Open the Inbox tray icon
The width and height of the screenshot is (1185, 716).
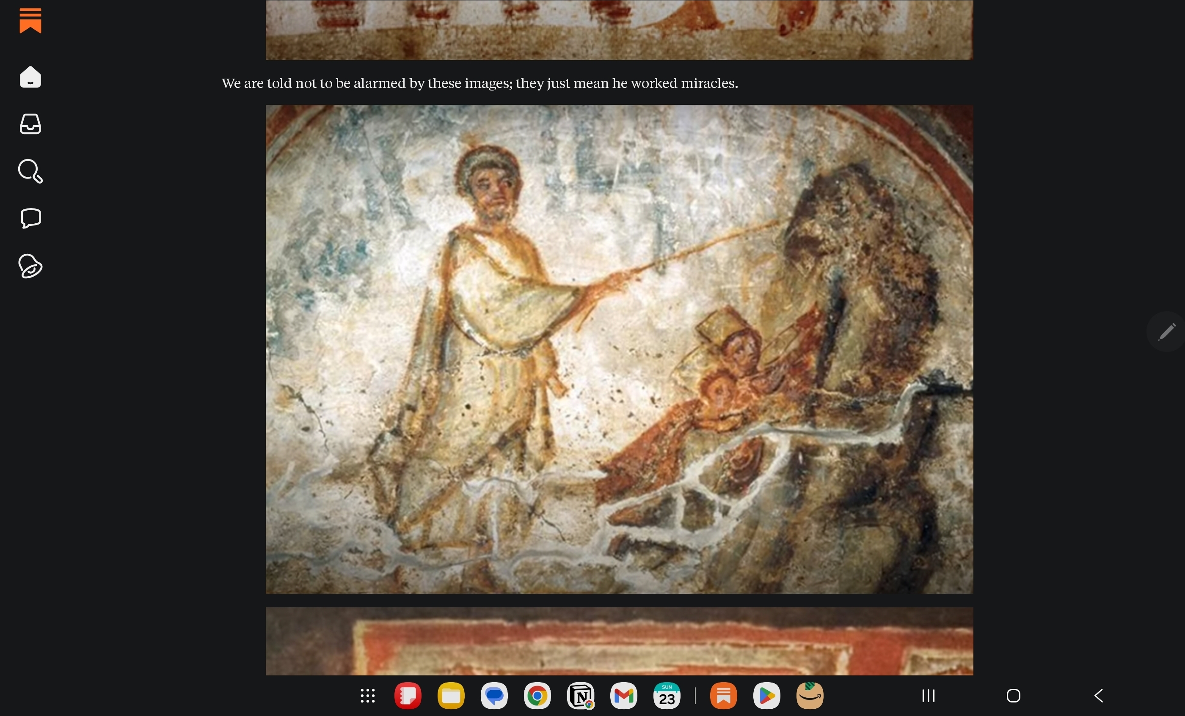(x=30, y=124)
